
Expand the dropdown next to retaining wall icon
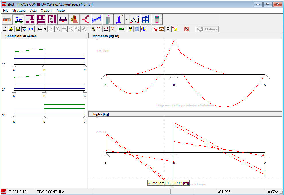click(x=127, y=19)
